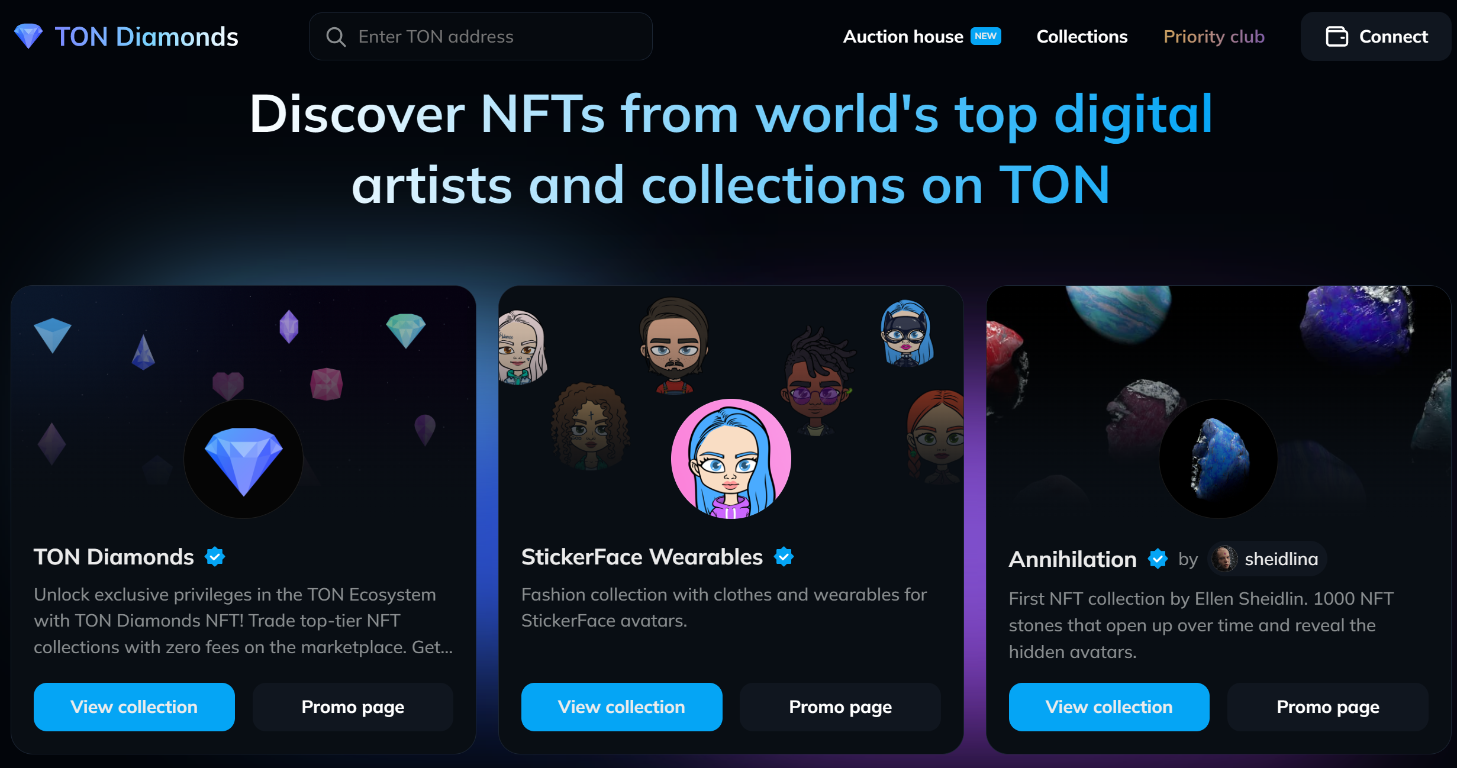Click the blue stone Annihilation avatar
The image size is (1457, 768).
click(1218, 459)
